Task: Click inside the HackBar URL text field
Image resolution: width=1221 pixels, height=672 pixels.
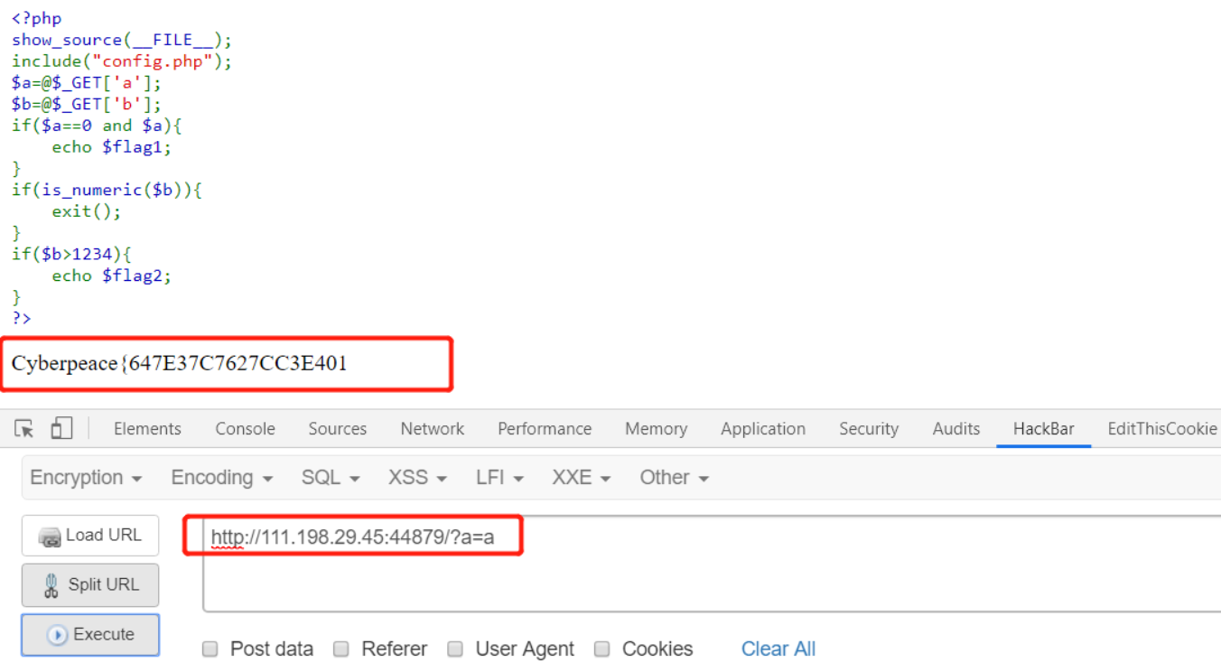Action: (712, 565)
